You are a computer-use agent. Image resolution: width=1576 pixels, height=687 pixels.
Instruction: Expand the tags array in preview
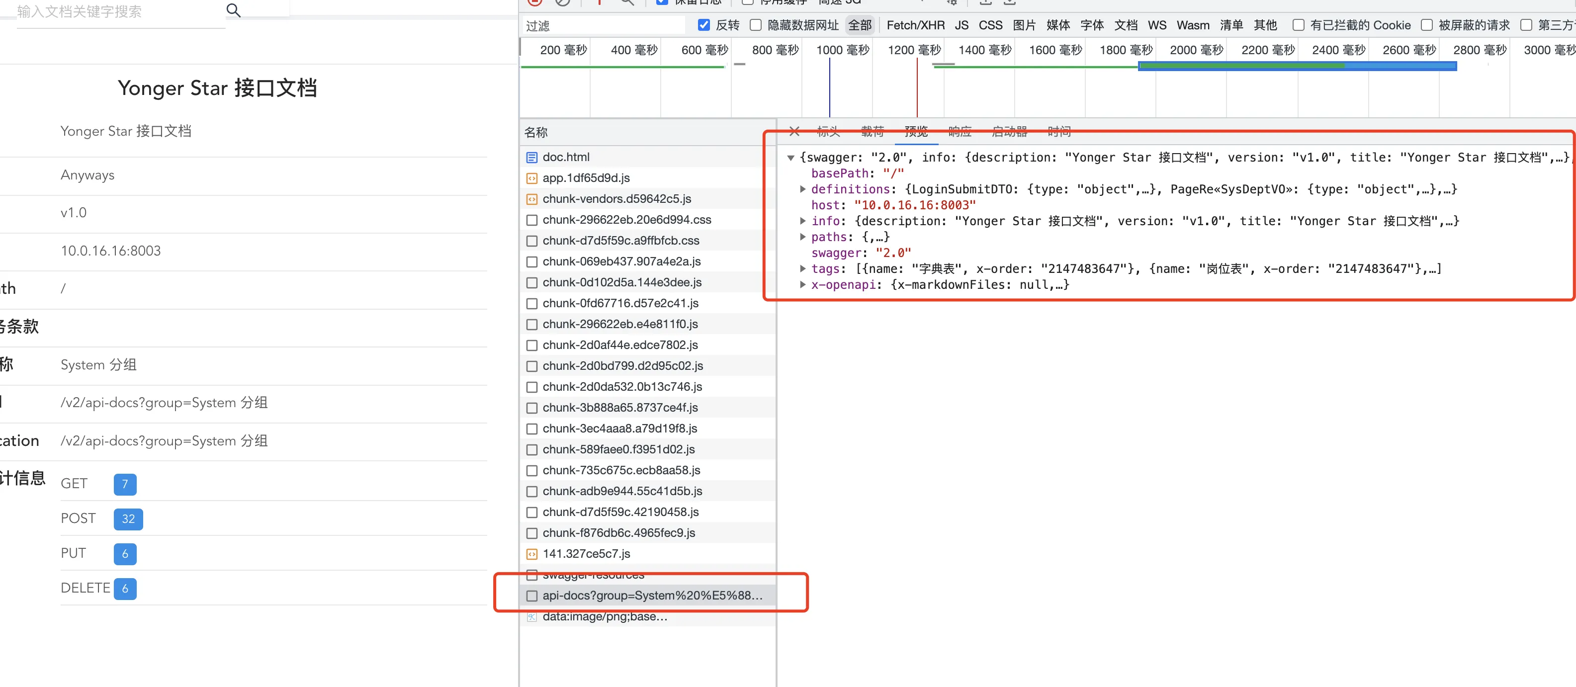[802, 268]
